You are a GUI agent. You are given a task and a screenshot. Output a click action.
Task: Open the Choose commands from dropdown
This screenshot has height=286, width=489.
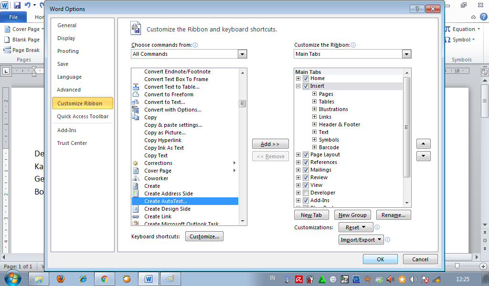point(243,54)
